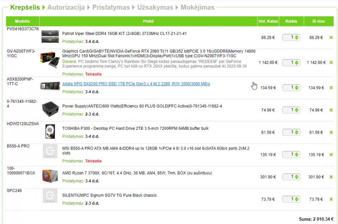This screenshot has width=338, height=224.
Task: Adjust quantity arrows for ANTEC power supply
Action: [297, 110]
